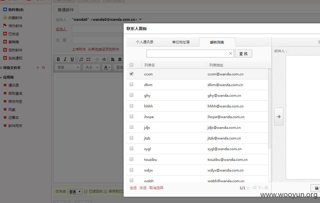Screen dimensions: 320x203
Task: Center align text in editor
Action: [x=120, y=59]
